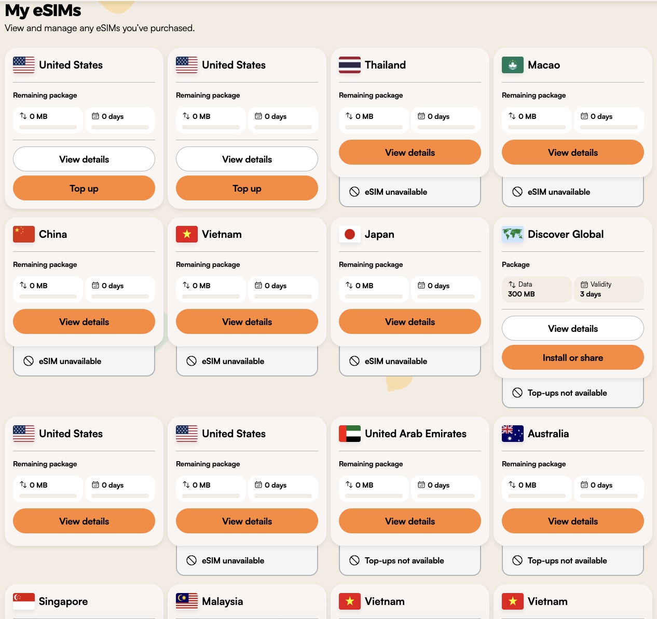Click the Macao flag icon
Viewport: 657px width, 619px height.
(x=512, y=65)
